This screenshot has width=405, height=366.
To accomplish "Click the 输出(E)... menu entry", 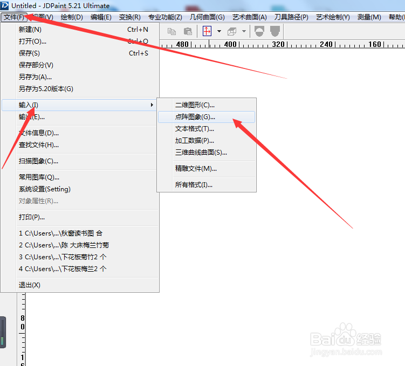I will [x=80, y=117].
